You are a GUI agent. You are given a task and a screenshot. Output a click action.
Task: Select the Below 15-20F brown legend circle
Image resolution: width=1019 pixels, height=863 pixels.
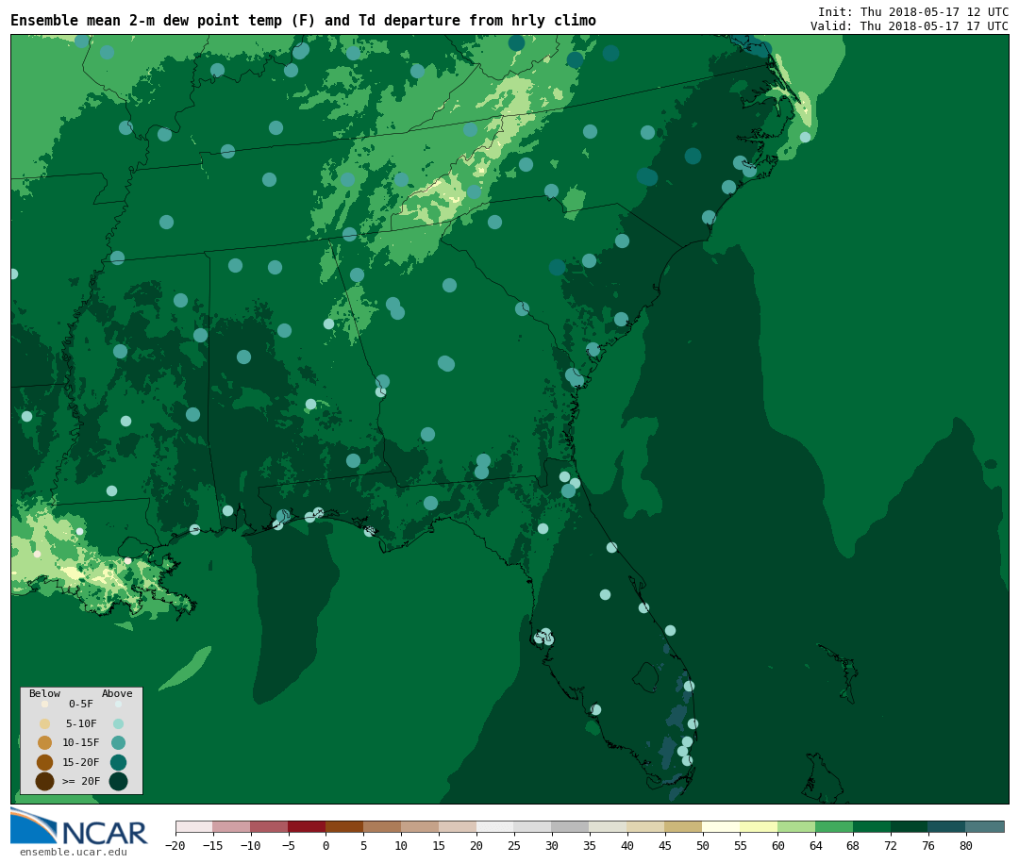[45, 762]
